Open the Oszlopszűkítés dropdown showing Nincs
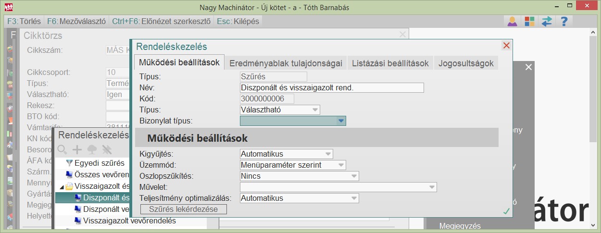This screenshot has height=233, width=601. [299, 176]
